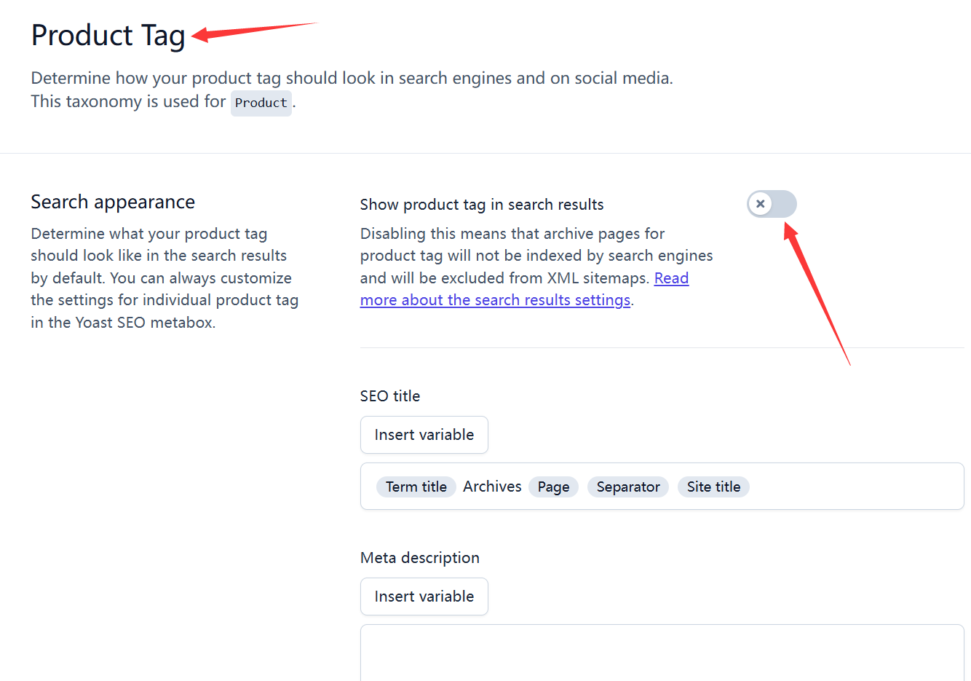The width and height of the screenshot is (971, 681).
Task: Select the Term title variable chip
Action: tap(416, 487)
